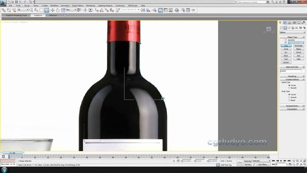This screenshot has height=173, width=307.
Task: Collapse the Name and Color rollout
Action: coord(292,67)
